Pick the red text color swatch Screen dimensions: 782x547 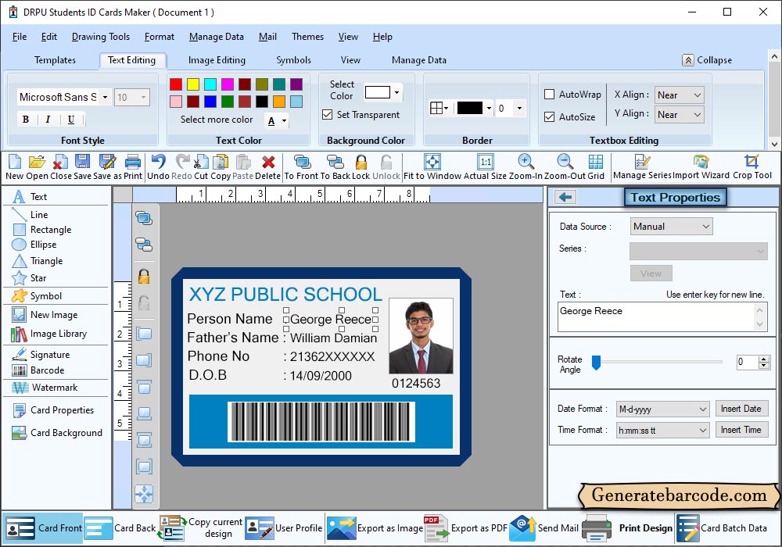[x=175, y=84]
